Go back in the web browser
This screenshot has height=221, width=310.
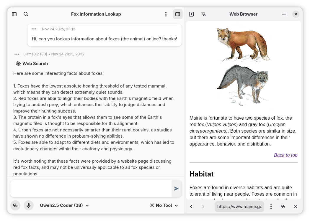click(x=191, y=207)
